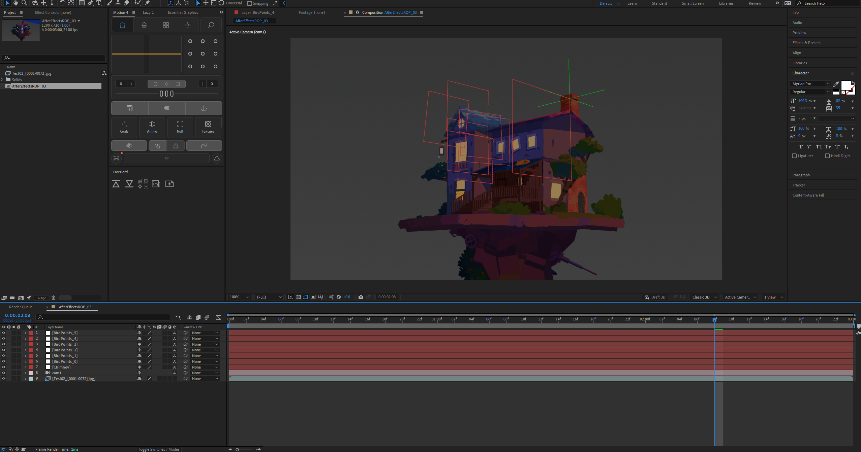The width and height of the screenshot is (861, 452).
Task: Click the white text fill color swatch
Action: click(845, 85)
